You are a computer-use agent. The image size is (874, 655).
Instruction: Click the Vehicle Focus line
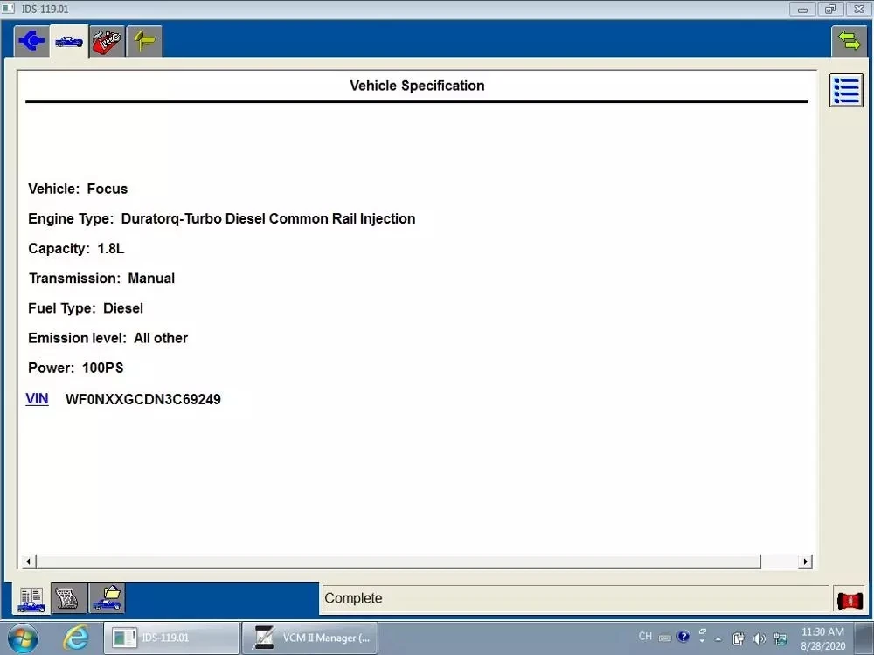click(78, 189)
